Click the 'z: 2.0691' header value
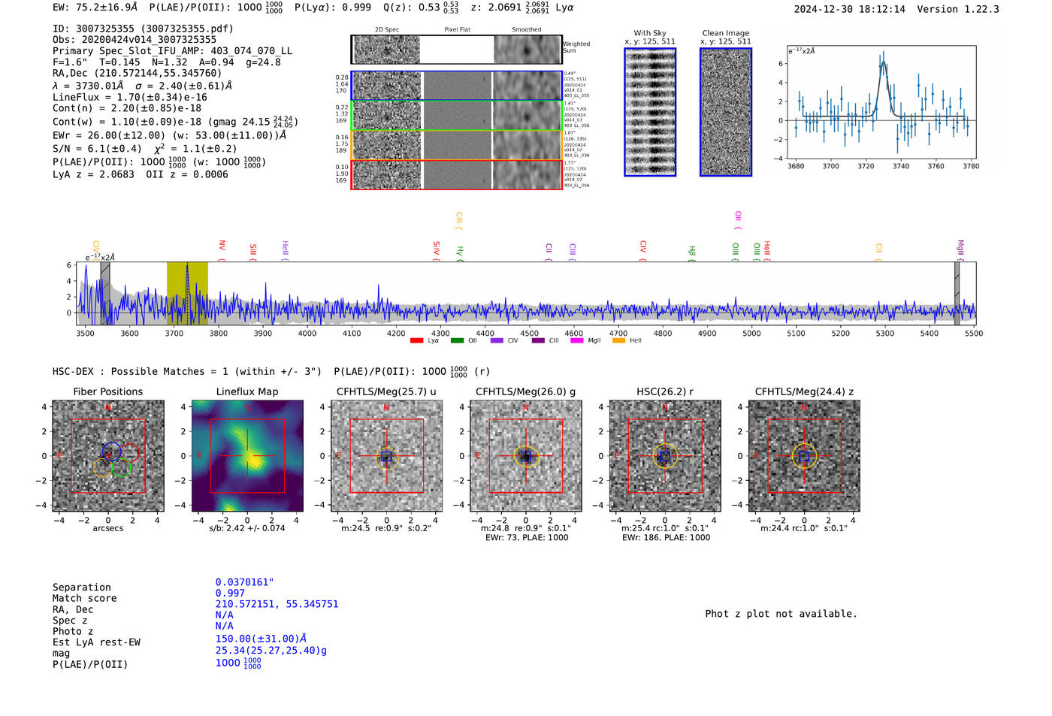Screen dimensions: 1052x716 coord(496,8)
